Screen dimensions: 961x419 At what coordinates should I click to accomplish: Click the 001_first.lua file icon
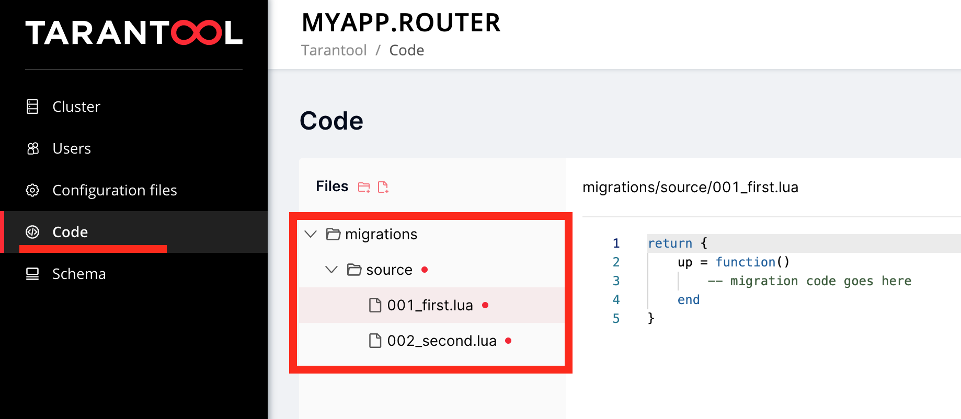(x=375, y=305)
